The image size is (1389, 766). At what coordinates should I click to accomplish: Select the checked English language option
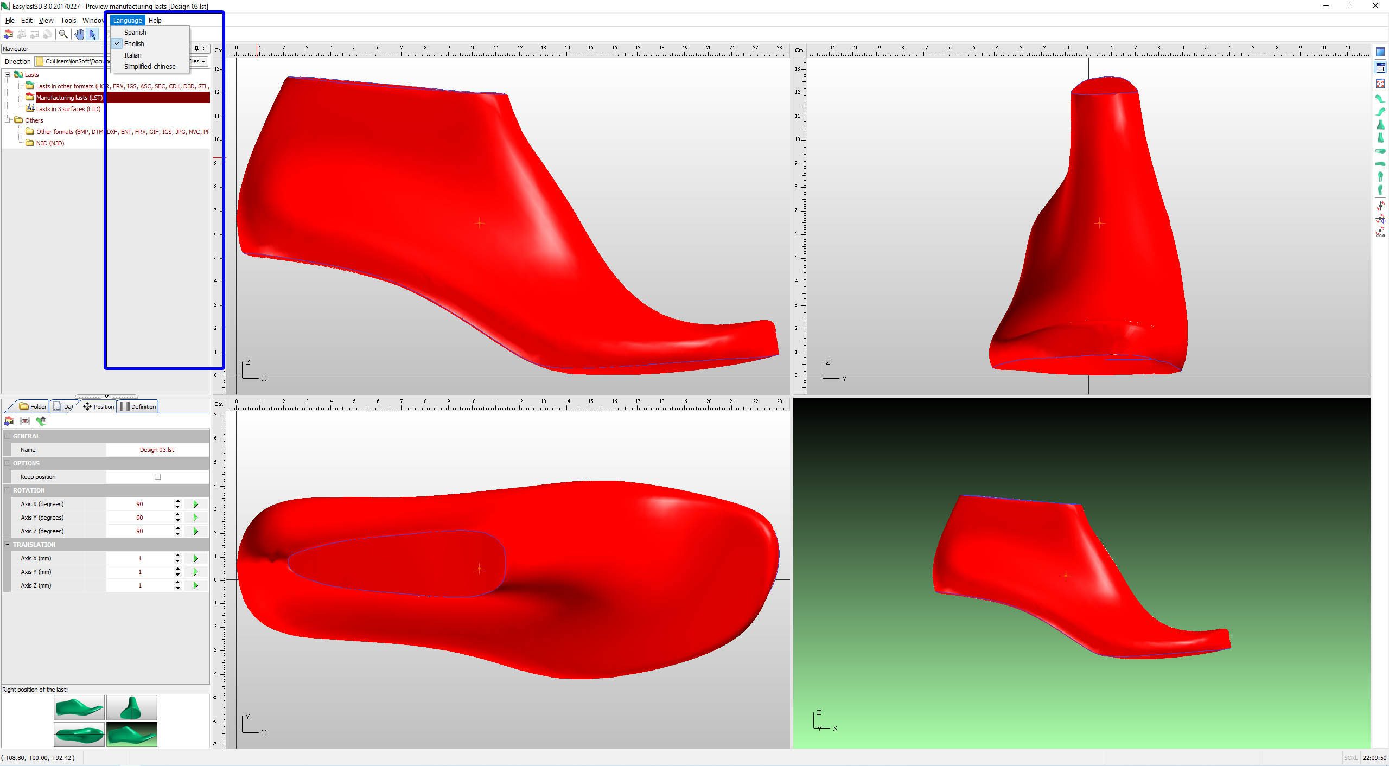133,43
